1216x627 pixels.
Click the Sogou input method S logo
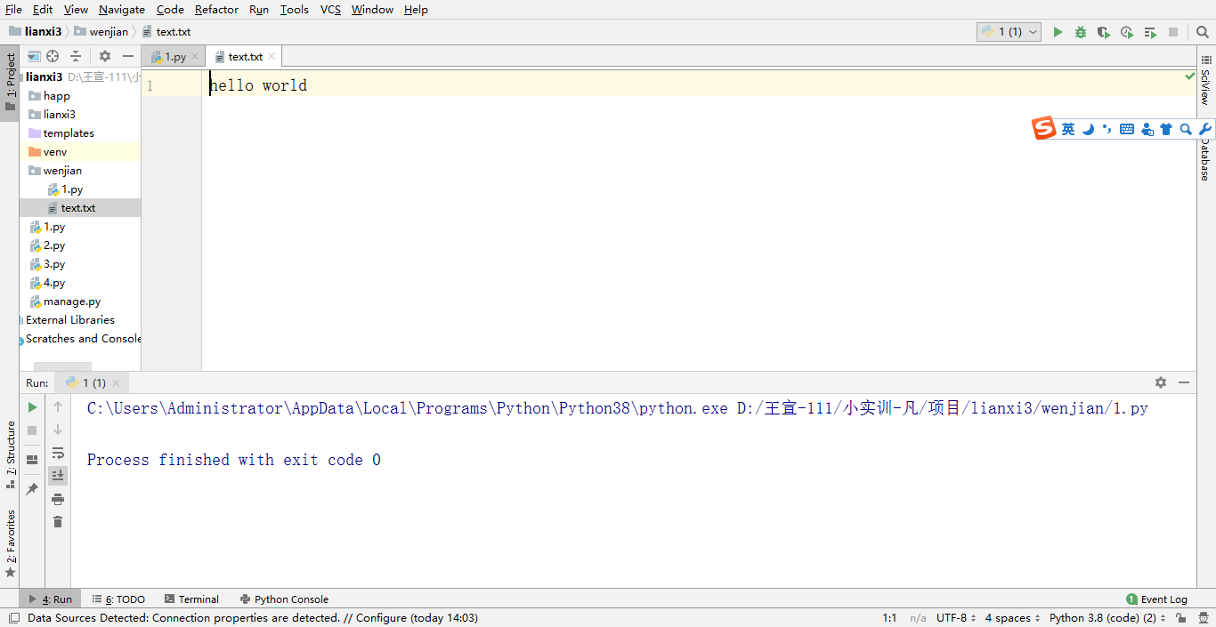point(1043,129)
